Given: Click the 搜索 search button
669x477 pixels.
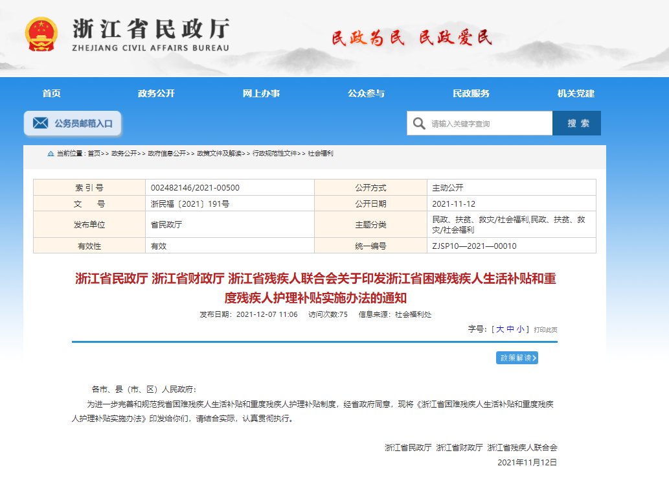Looking at the screenshot, I should click(x=576, y=123).
